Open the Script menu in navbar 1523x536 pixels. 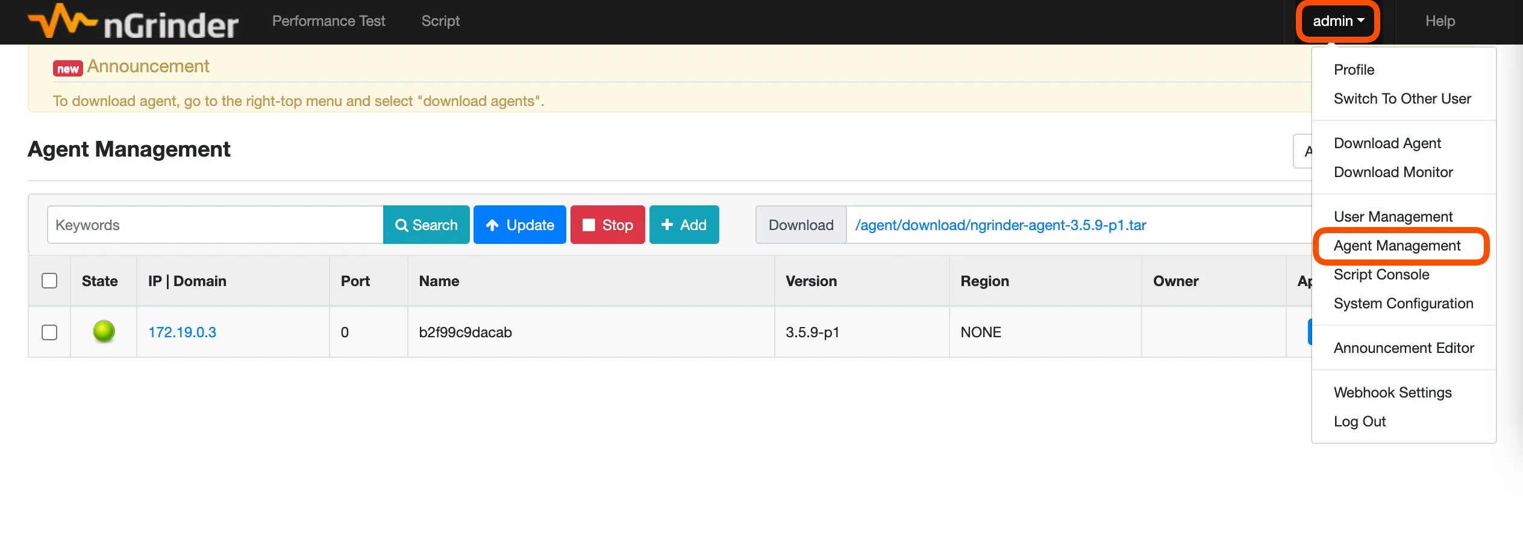tap(440, 21)
